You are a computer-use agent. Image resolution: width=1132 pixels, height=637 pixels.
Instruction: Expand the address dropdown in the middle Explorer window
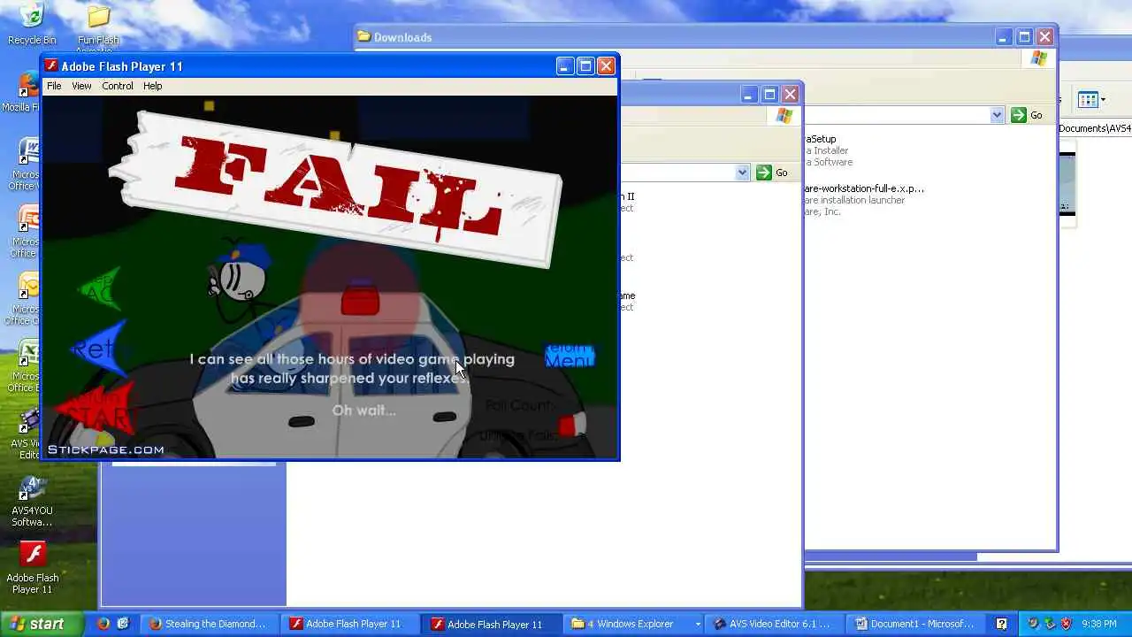click(x=742, y=173)
